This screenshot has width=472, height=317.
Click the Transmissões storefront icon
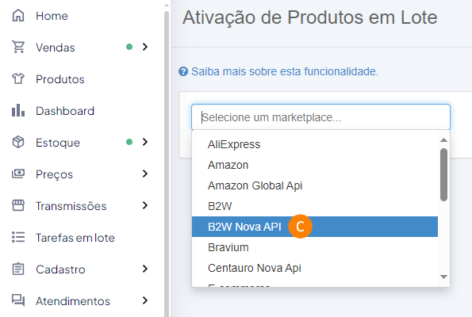(x=18, y=205)
